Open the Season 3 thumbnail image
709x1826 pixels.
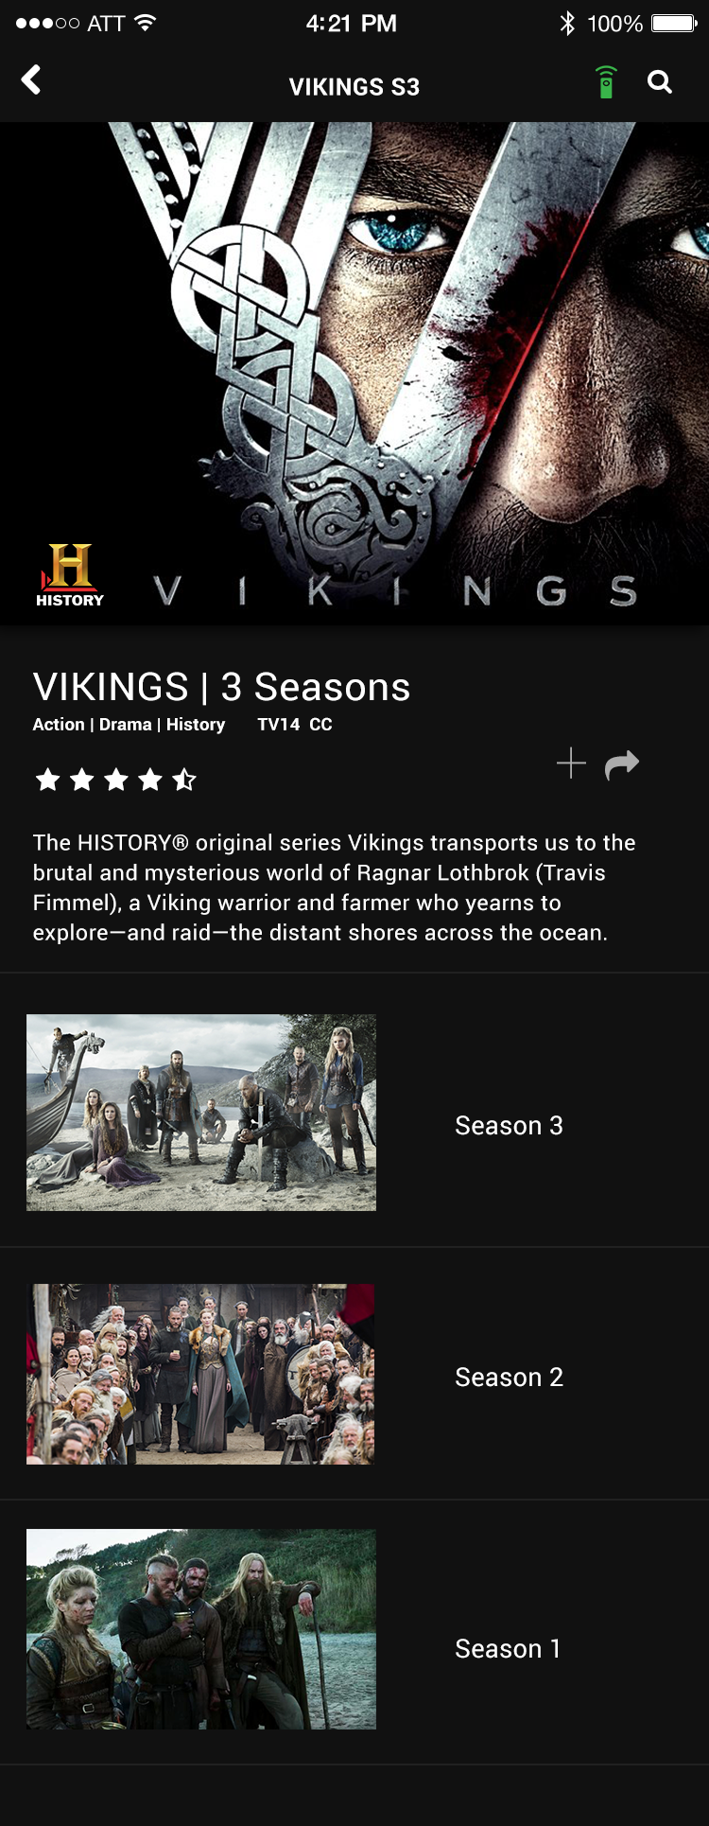point(201,1113)
